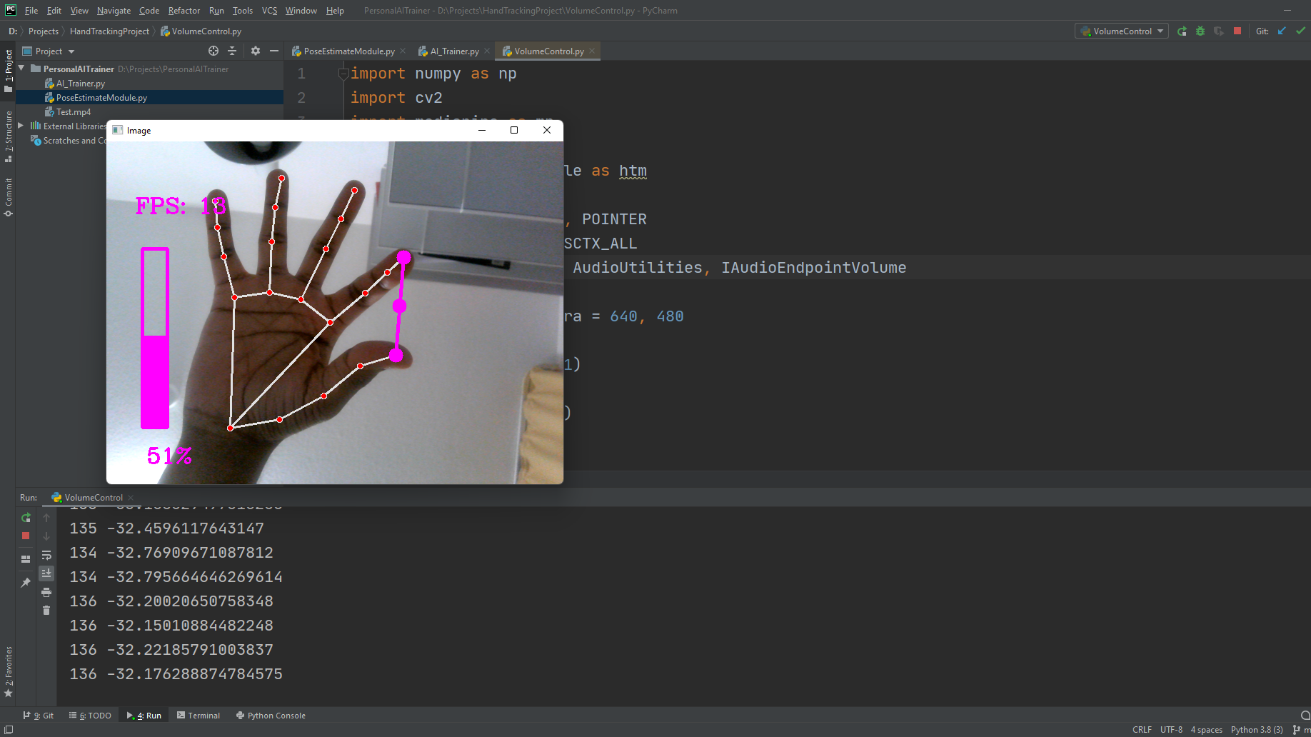Restore layout icon in Run panel
Screen dimensions: 1311x737
coord(26,559)
